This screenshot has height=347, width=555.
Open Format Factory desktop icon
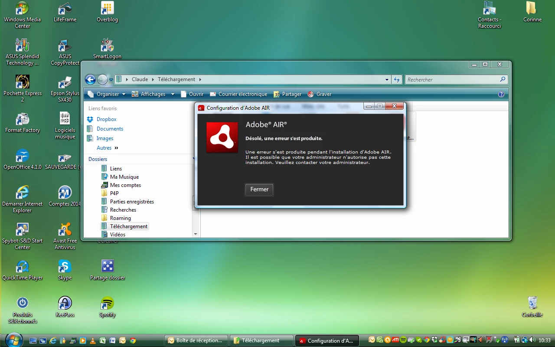tap(22, 123)
